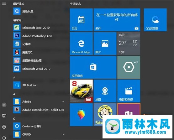Click the 最常用 heading
Screen dimensions: 174x140
pyautogui.click(x=17, y=20)
